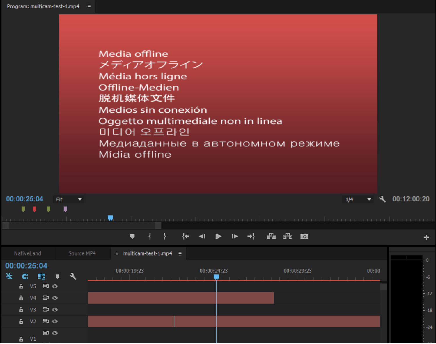The image size is (436, 344).
Task: Toggle V4 track output with the eye icon
Action: (55, 298)
